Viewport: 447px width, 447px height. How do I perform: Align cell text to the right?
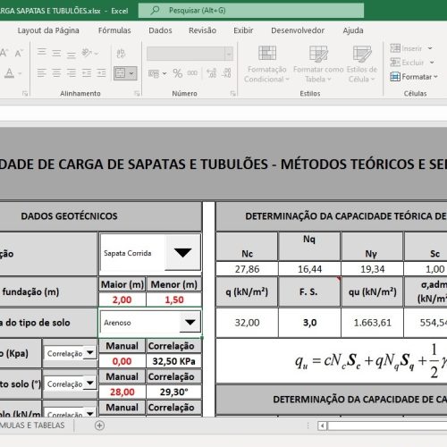72,73
